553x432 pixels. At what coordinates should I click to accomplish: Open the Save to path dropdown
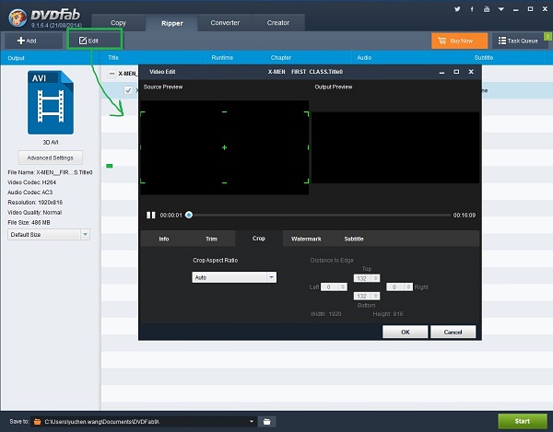tap(252, 422)
